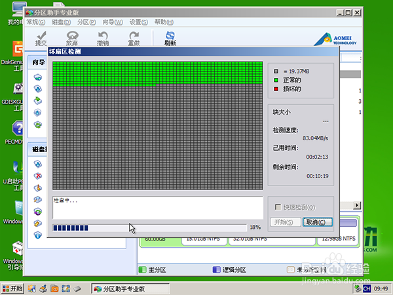
Task: Open the 设置(S) menu
Action: coord(139,22)
